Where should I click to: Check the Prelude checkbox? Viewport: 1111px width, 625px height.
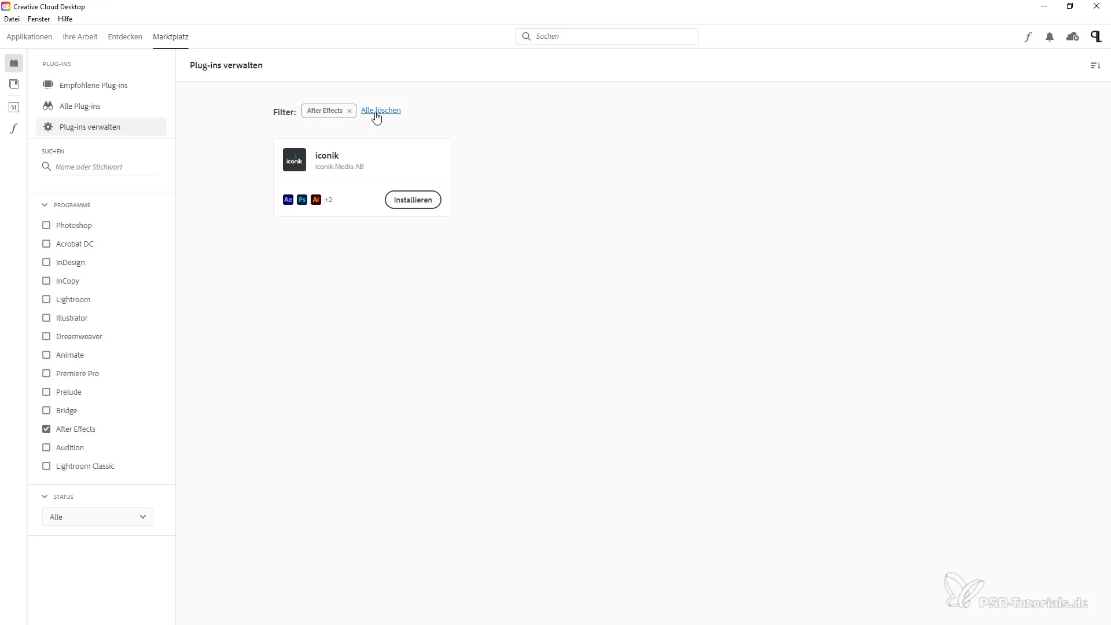(x=46, y=392)
